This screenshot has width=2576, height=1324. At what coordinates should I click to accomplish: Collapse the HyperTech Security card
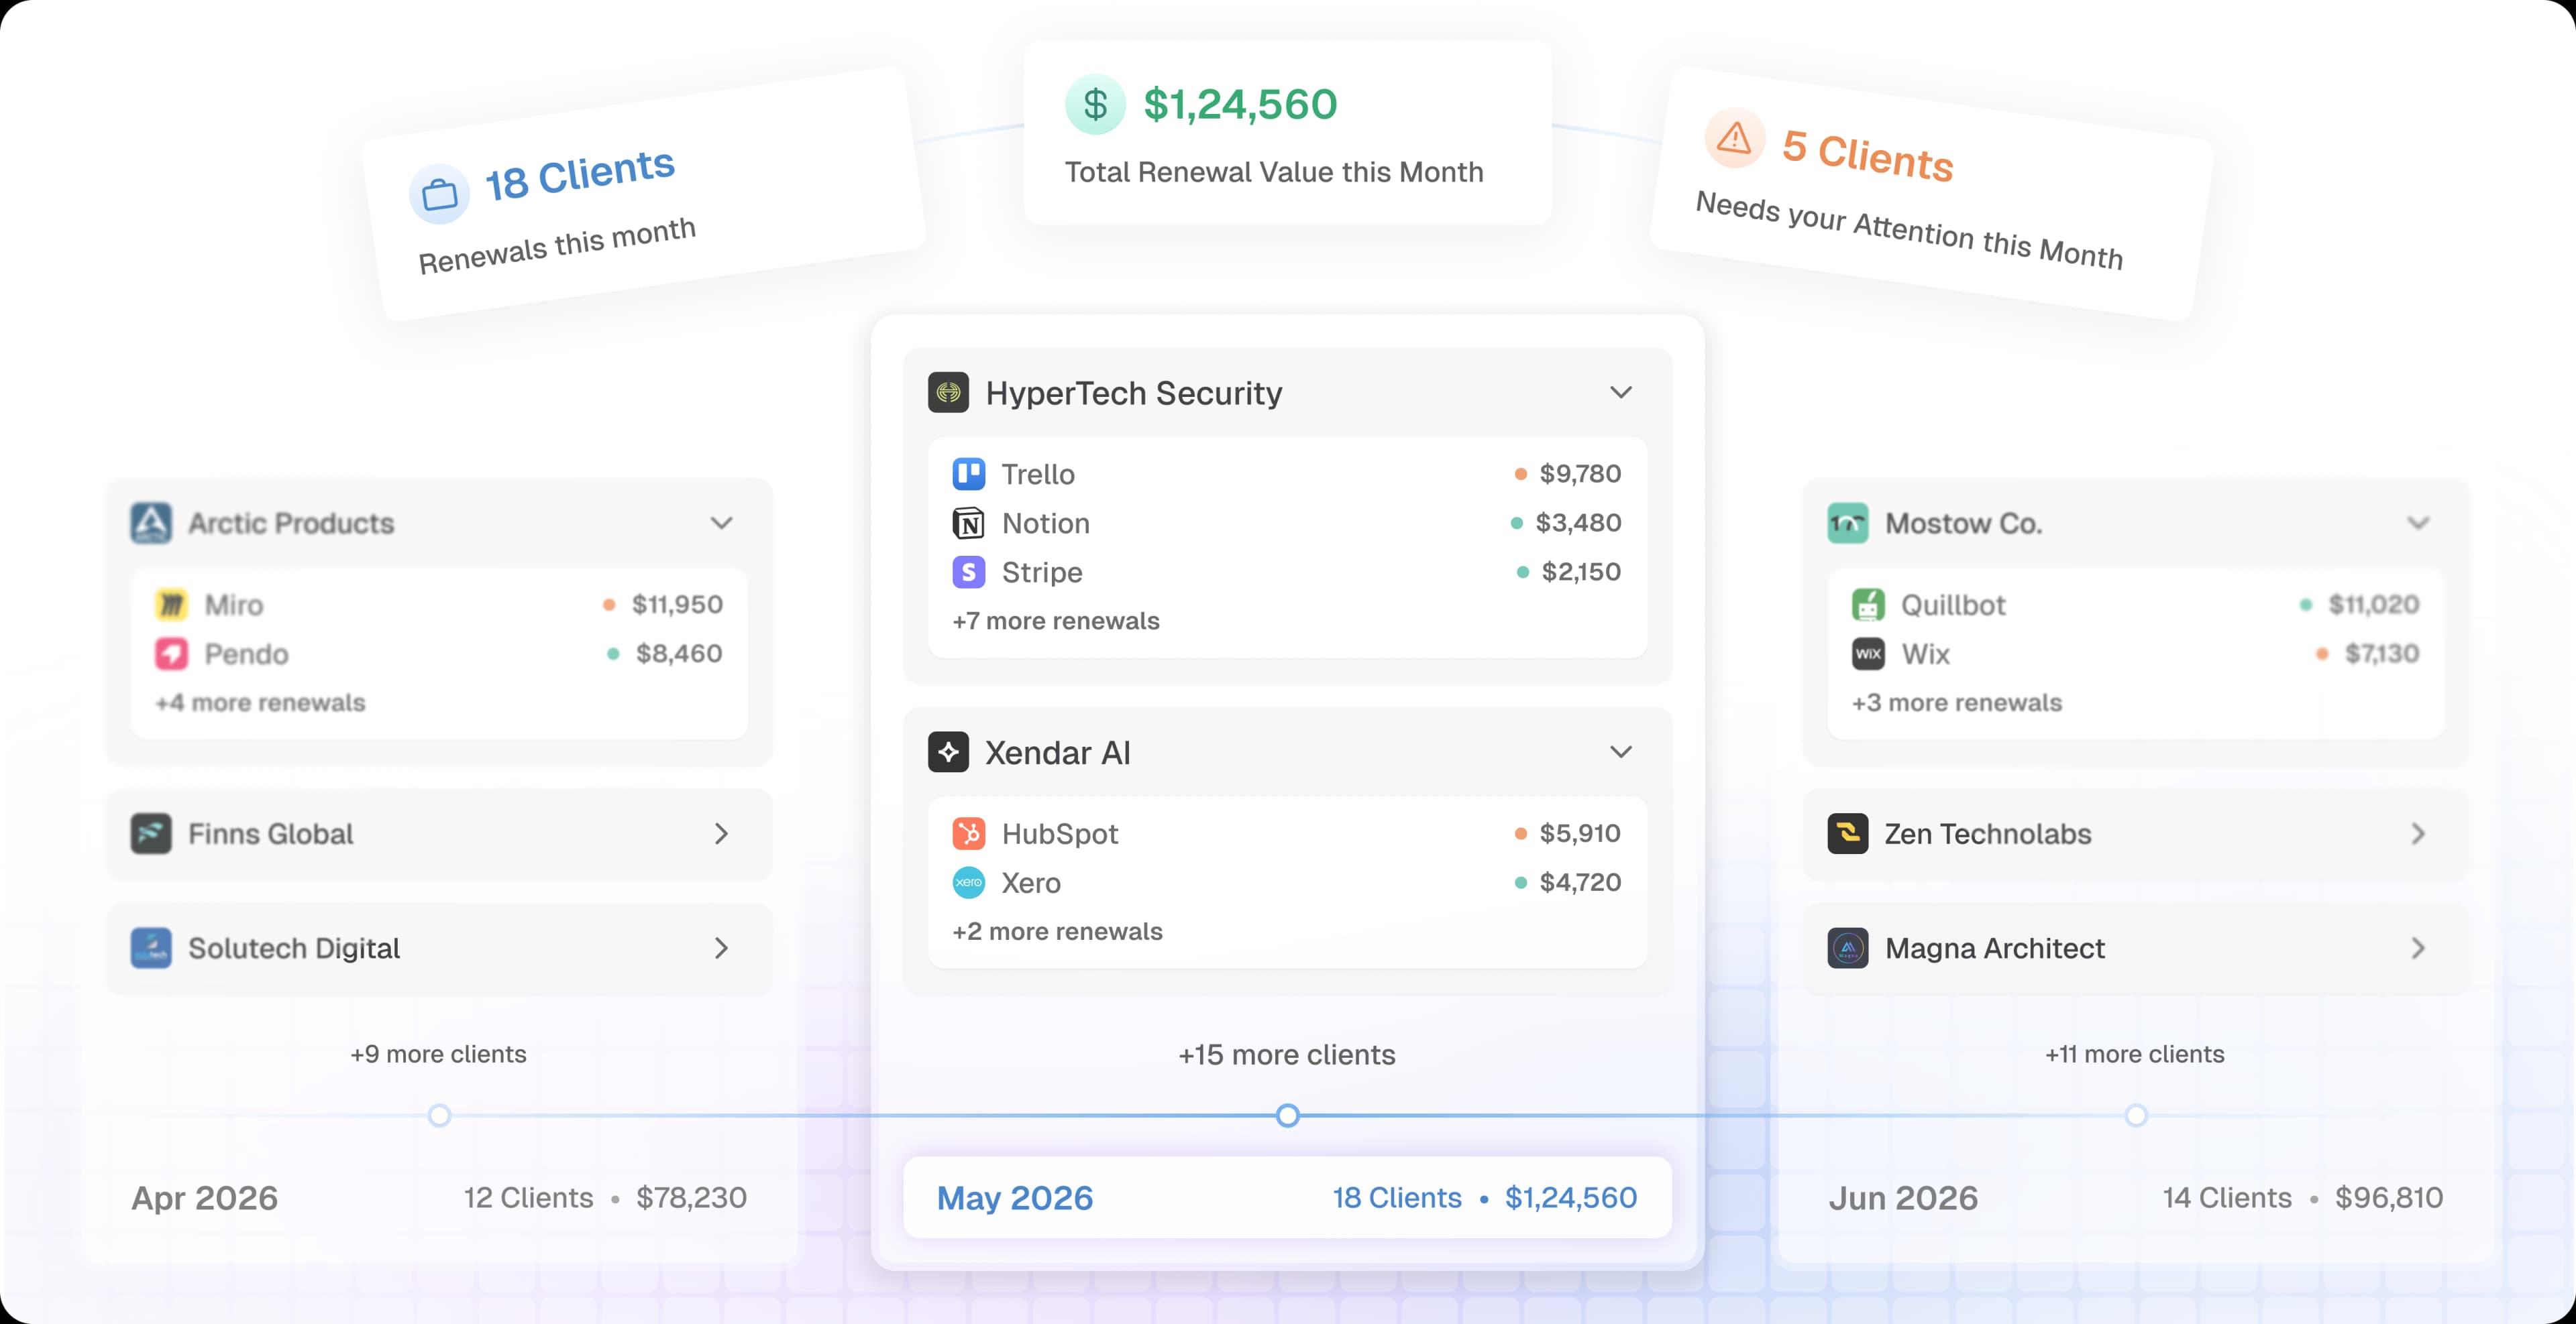[x=1621, y=393]
